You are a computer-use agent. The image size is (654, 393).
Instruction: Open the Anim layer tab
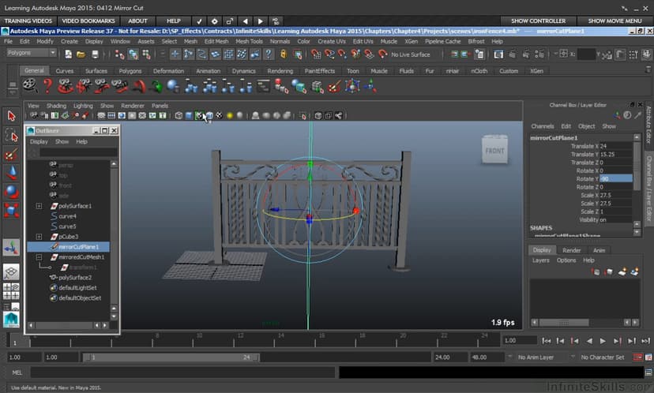click(599, 250)
